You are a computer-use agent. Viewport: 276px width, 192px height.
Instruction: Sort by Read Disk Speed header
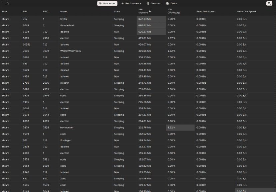(x=206, y=11)
